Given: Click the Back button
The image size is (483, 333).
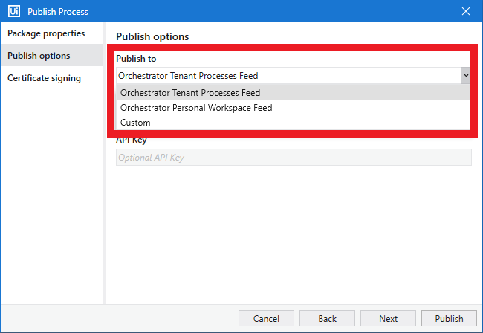Looking at the screenshot, I should tap(327, 318).
